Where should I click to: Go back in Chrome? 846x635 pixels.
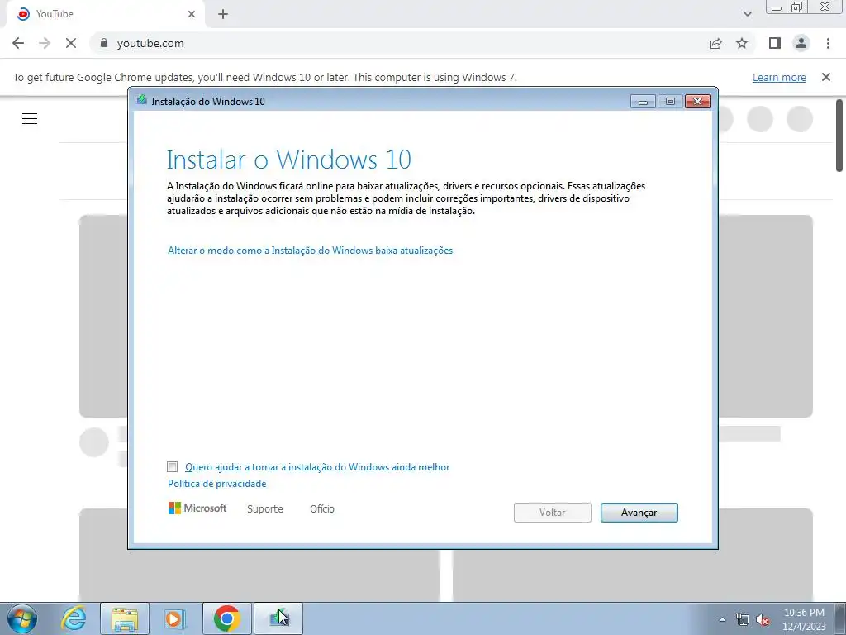point(18,43)
